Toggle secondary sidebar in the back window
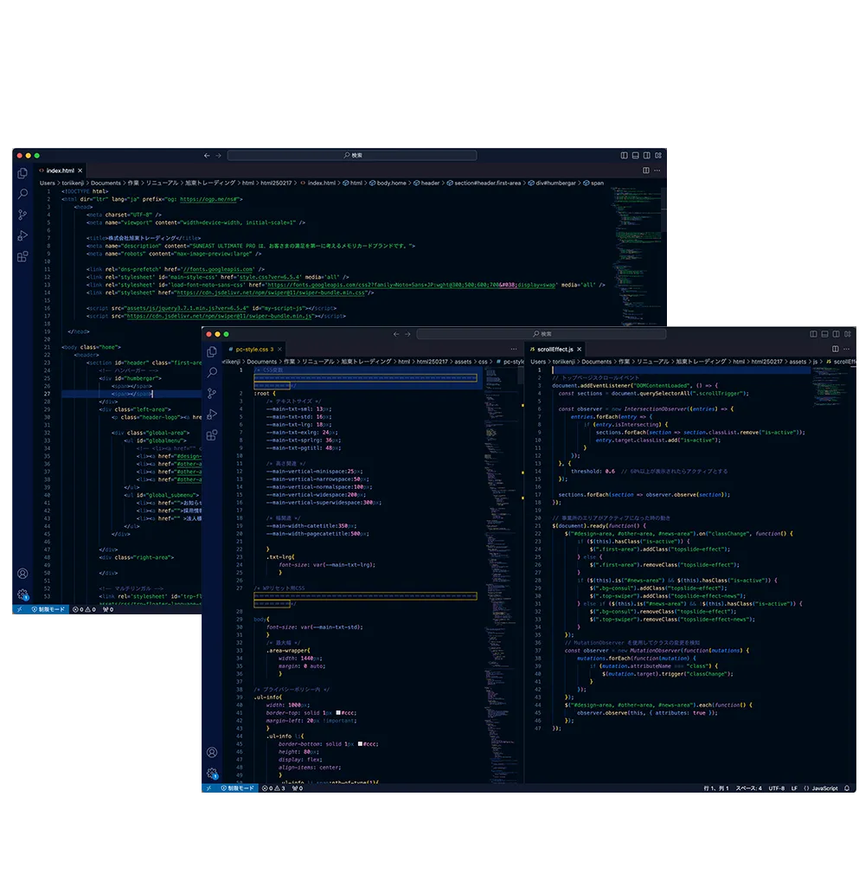This screenshot has height=893, width=859. pos(647,156)
